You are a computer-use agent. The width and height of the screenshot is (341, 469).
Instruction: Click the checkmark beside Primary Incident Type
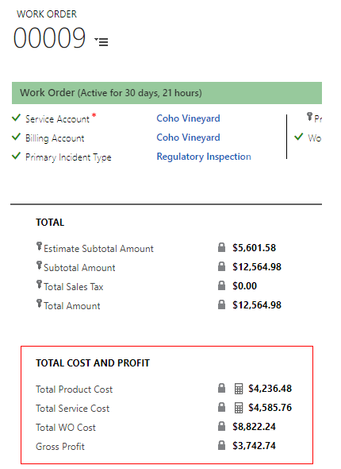tap(16, 156)
